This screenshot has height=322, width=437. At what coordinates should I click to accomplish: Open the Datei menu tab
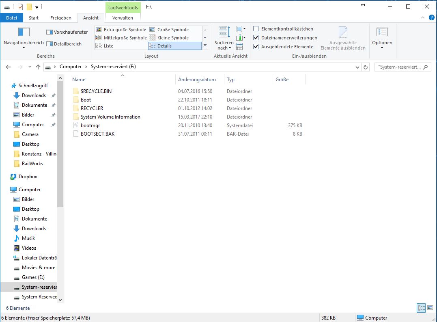click(11, 18)
